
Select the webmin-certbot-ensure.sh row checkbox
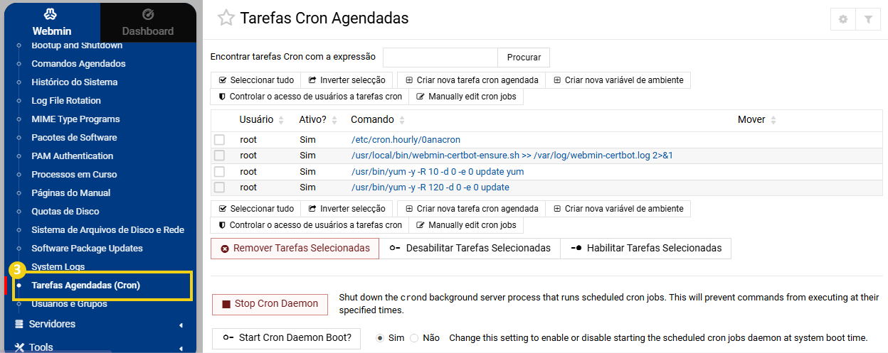point(220,156)
